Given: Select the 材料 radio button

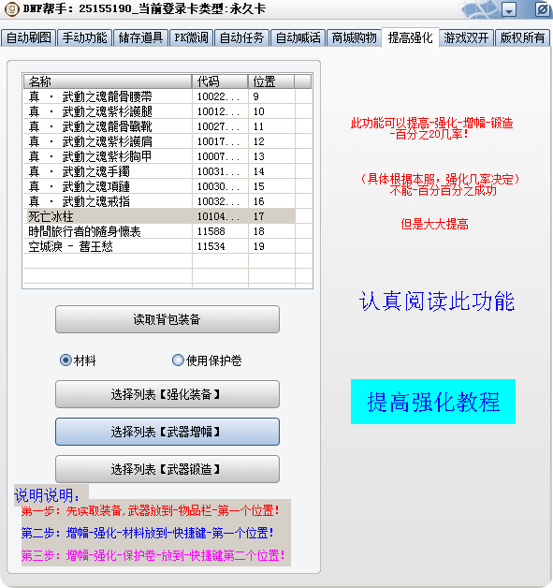Looking at the screenshot, I should point(78,360).
